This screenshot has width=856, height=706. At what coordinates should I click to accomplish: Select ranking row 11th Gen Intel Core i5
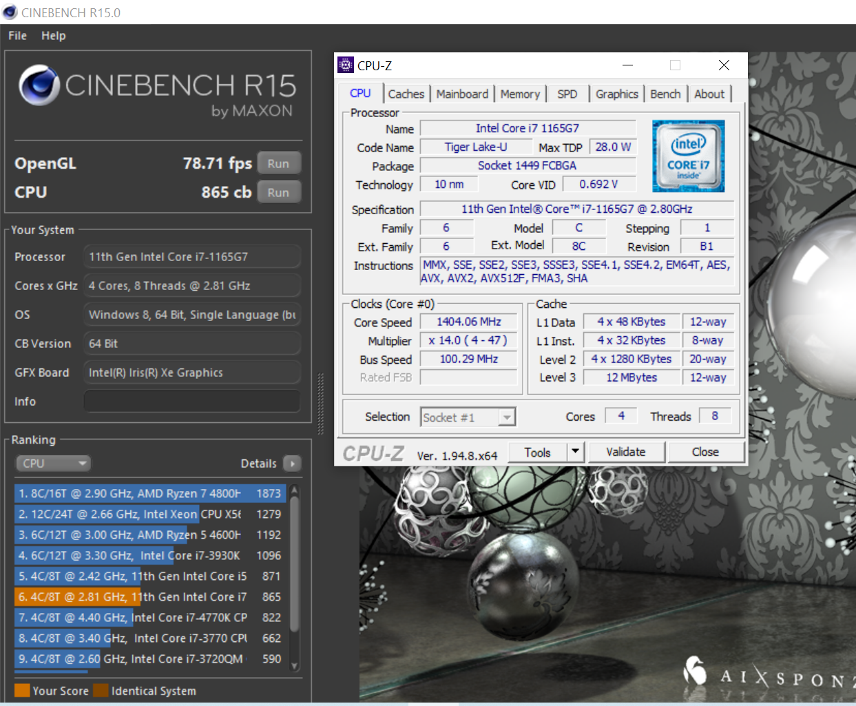tap(150, 576)
